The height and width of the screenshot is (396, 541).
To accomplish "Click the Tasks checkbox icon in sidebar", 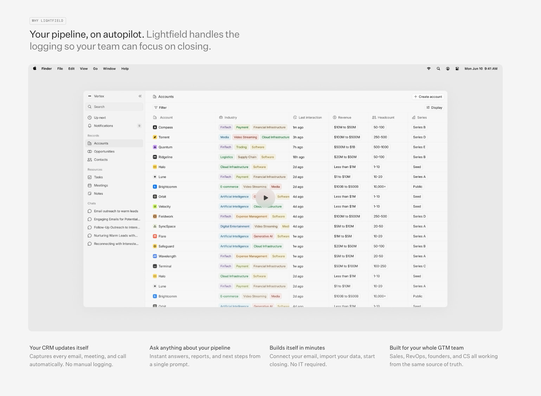I will tap(90, 177).
